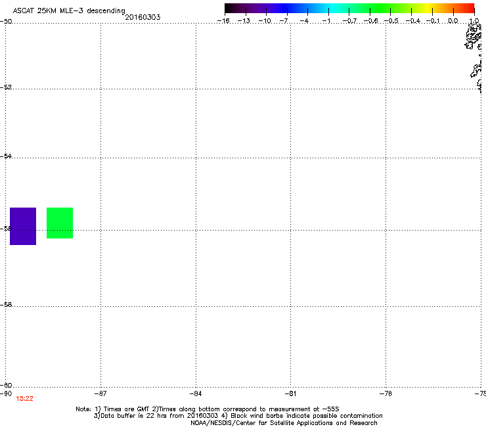Viewport: 486px width, 427px height.
Task: Click the -0.5 colorbar tick label
Action: point(391,21)
